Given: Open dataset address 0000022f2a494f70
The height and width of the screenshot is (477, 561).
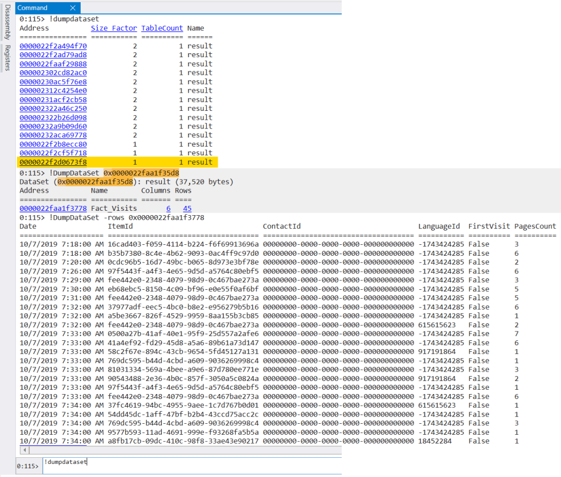Looking at the screenshot, I should click(x=53, y=46).
